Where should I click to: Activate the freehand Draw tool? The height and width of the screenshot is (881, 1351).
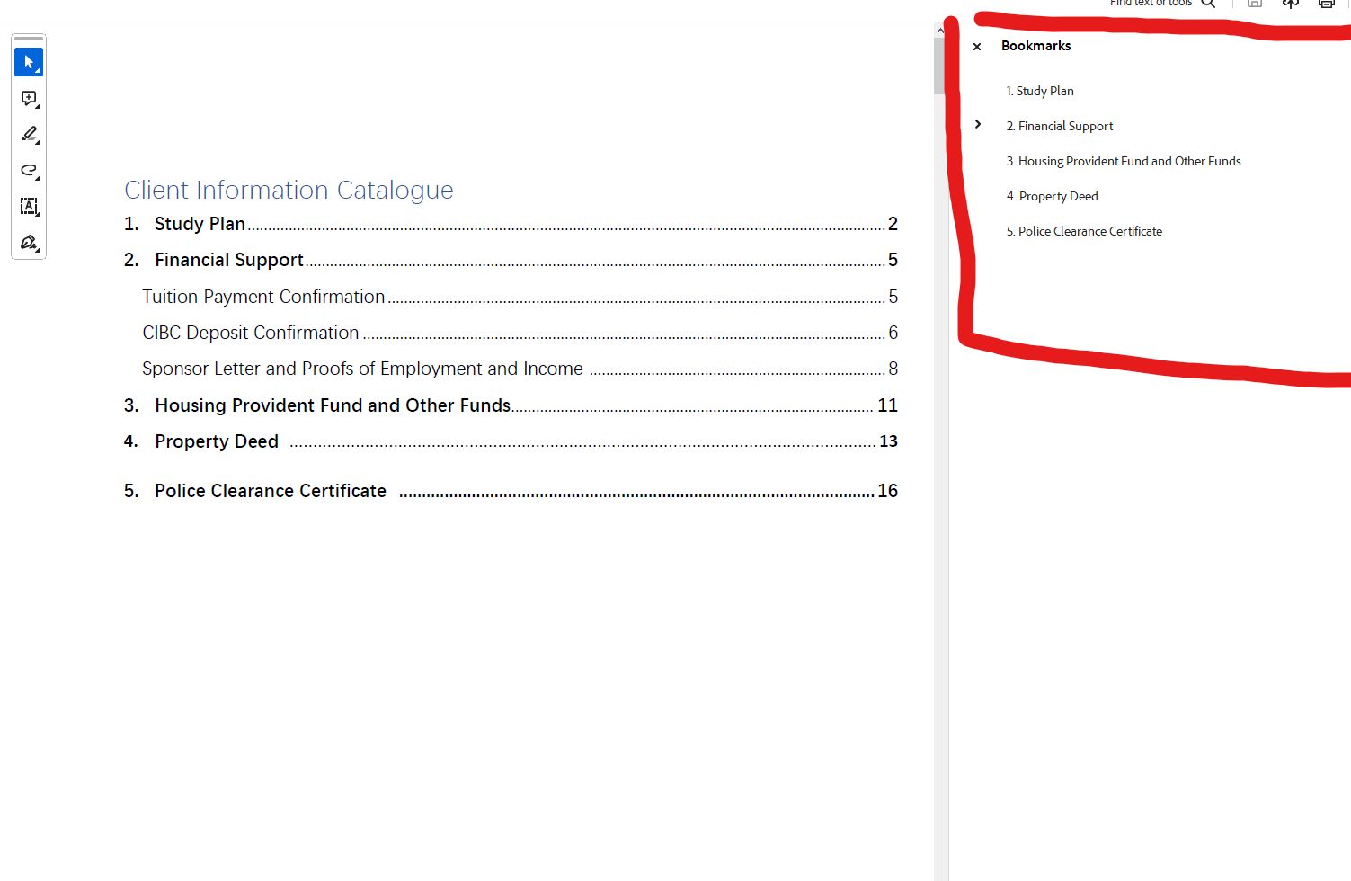(29, 170)
